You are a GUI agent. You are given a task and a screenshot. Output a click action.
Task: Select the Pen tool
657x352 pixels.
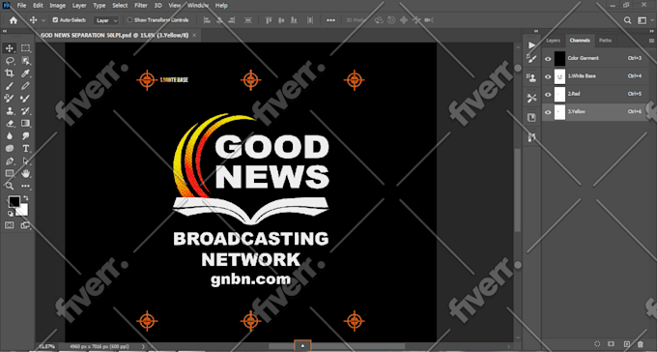[x=10, y=161]
